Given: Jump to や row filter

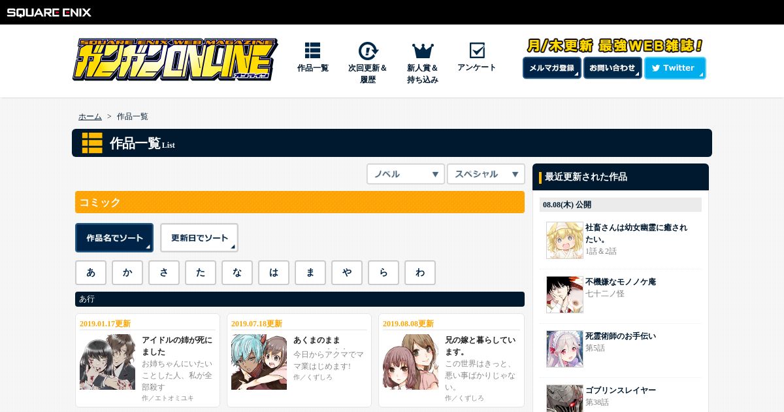Looking at the screenshot, I should point(347,273).
